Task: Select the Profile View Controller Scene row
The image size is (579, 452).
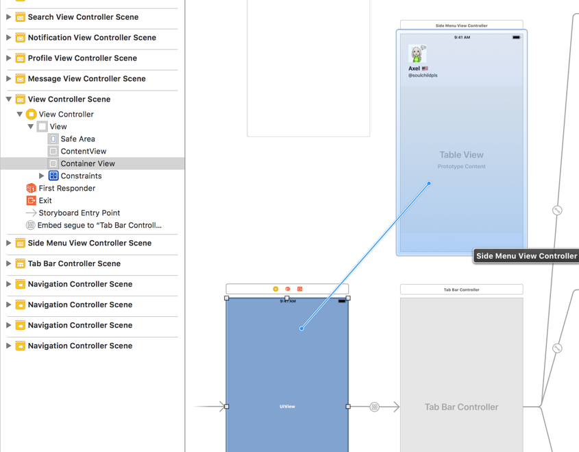Action: (x=82, y=58)
